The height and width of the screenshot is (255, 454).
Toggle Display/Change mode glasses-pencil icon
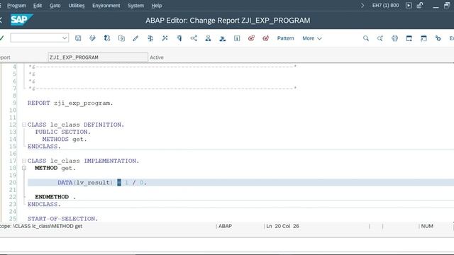92,38
